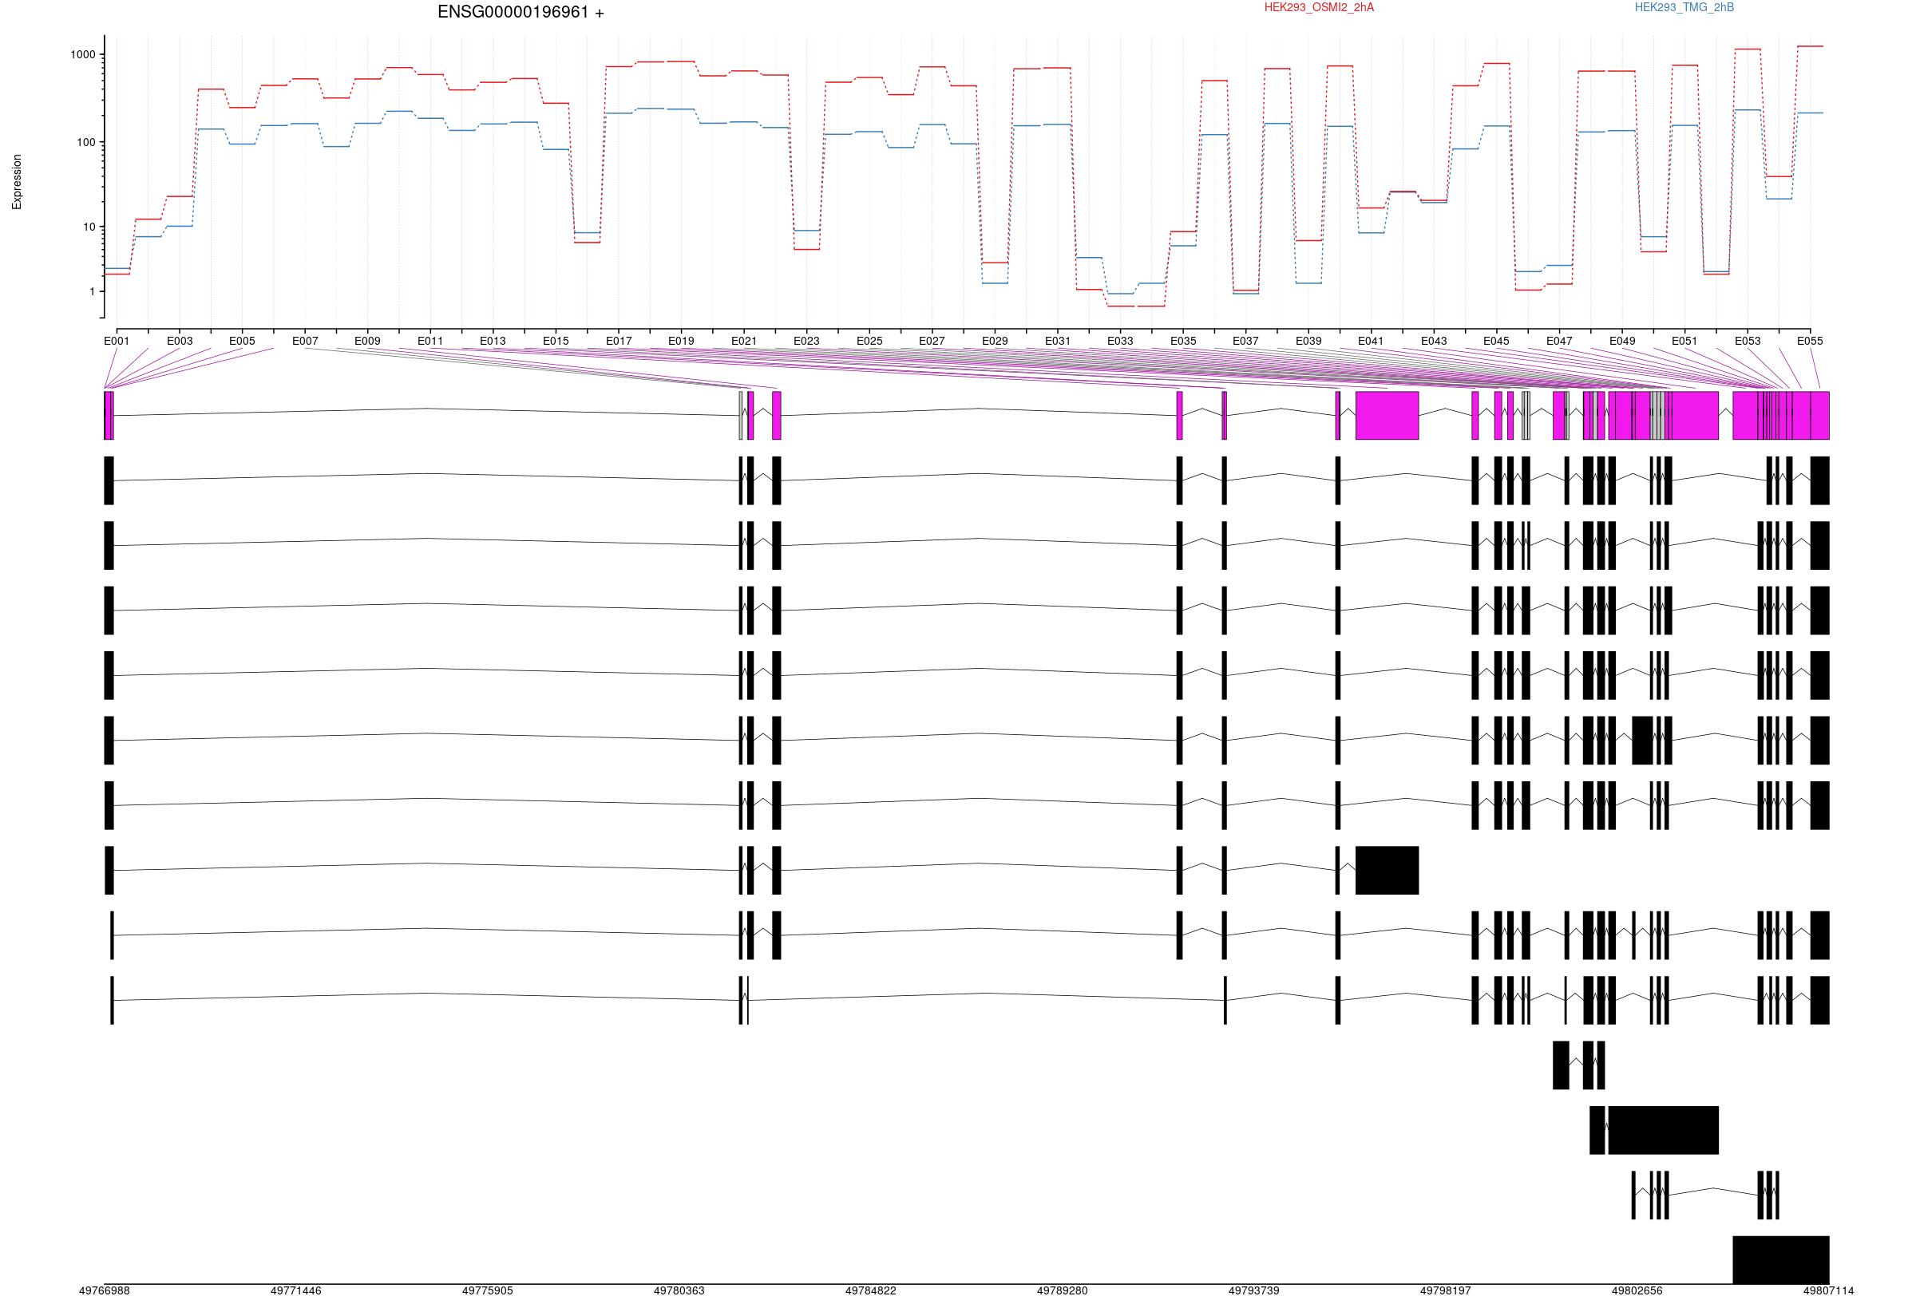
Task: Click exon label E013
Action: tap(493, 341)
